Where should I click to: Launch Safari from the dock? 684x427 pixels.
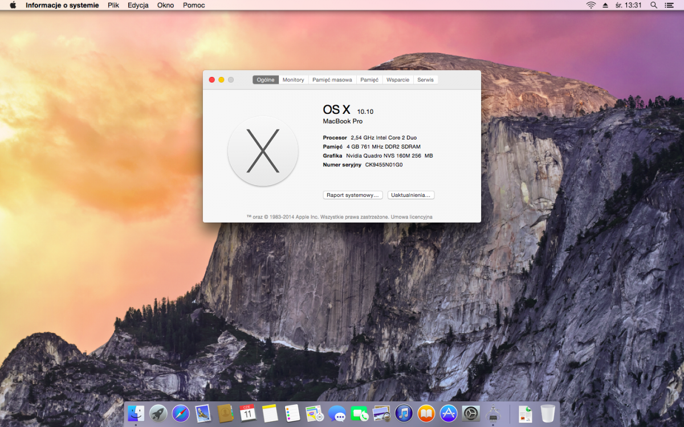point(181,413)
